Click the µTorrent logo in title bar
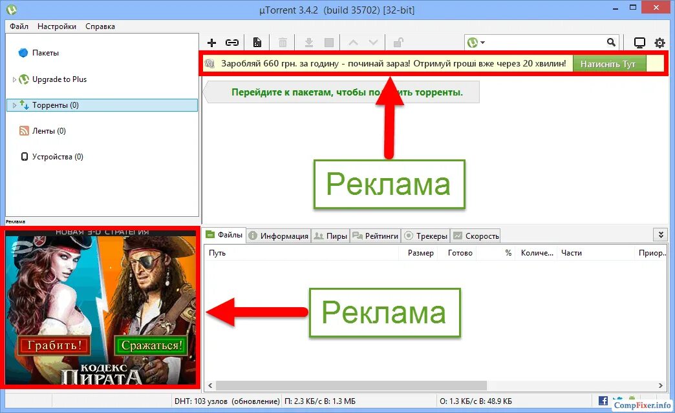 click(12, 9)
